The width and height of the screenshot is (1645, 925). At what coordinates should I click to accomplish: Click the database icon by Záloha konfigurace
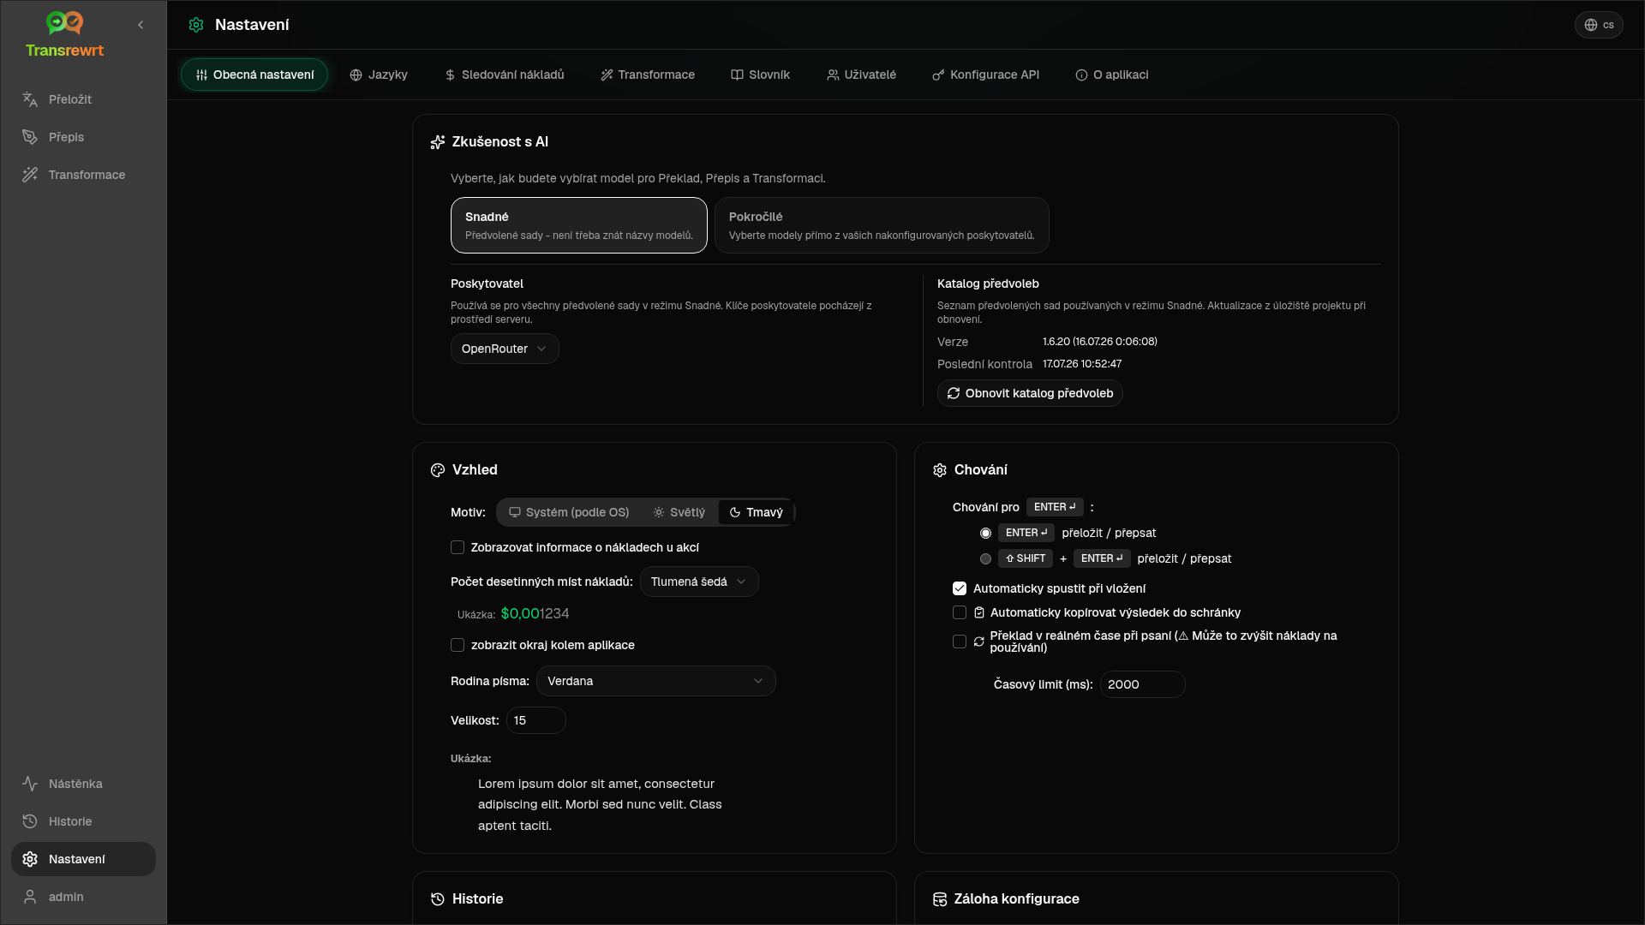940,899
